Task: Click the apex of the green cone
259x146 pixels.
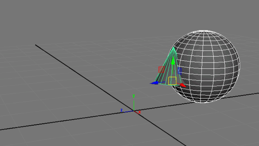Action: click(x=173, y=48)
